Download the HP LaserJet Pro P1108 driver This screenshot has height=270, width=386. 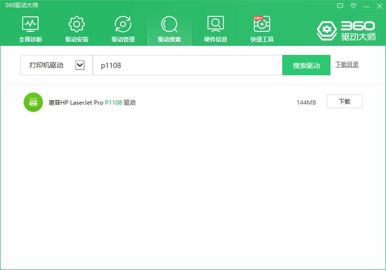[x=344, y=101]
